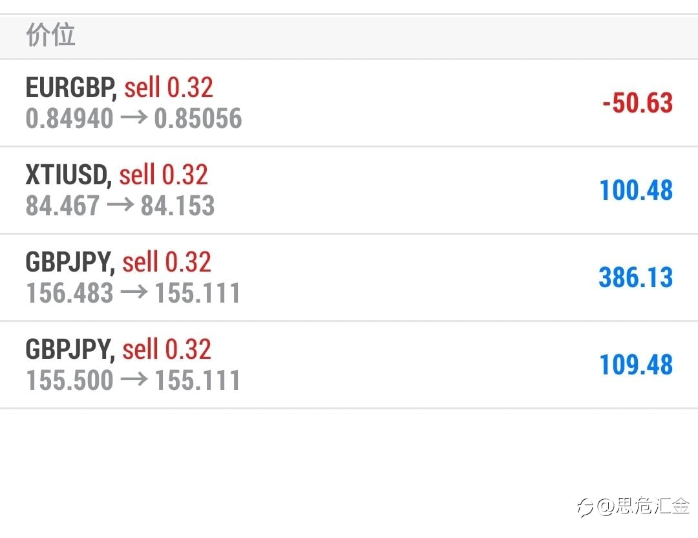Select the XTIUSD sell 0.32 position
Viewport: 698px width, 538px height.
[349, 190]
